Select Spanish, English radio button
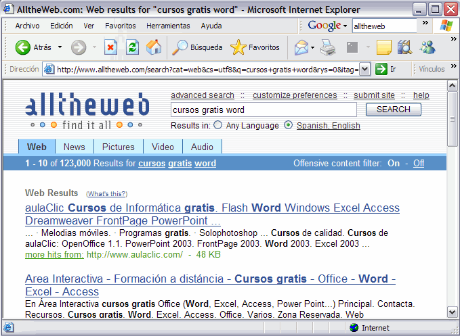 coord(289,125)
